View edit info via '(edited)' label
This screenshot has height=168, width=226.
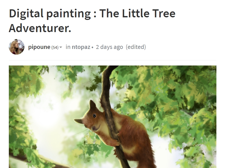coord(136,47)
